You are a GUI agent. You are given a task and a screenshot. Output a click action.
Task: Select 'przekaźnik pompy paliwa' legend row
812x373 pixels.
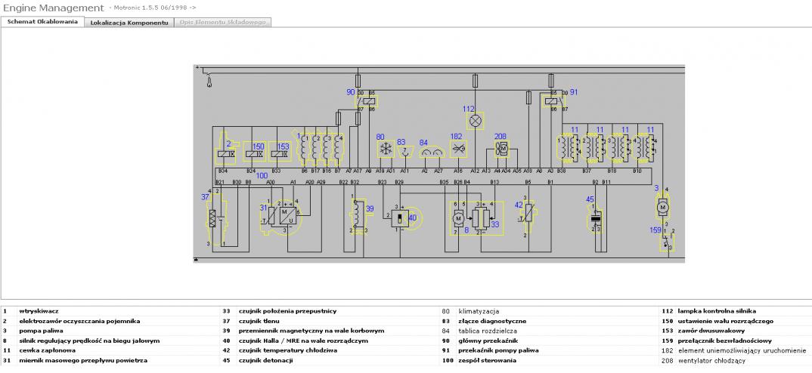[x=498, y=351]
